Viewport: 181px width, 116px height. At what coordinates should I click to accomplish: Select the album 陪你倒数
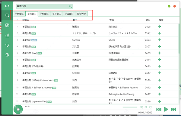click(113, 27)
